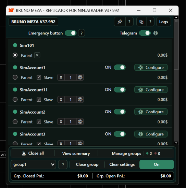
Task: Open Telegram settings gear
Action: point(156,33)
